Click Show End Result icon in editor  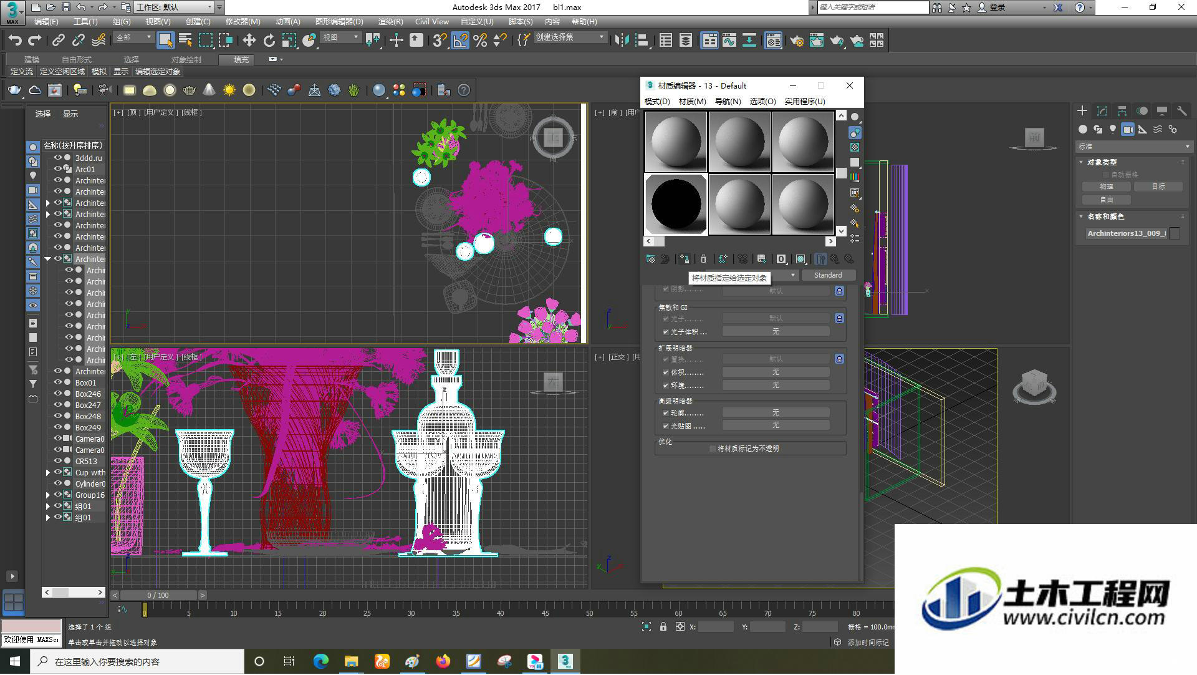[x=820, y=259]
